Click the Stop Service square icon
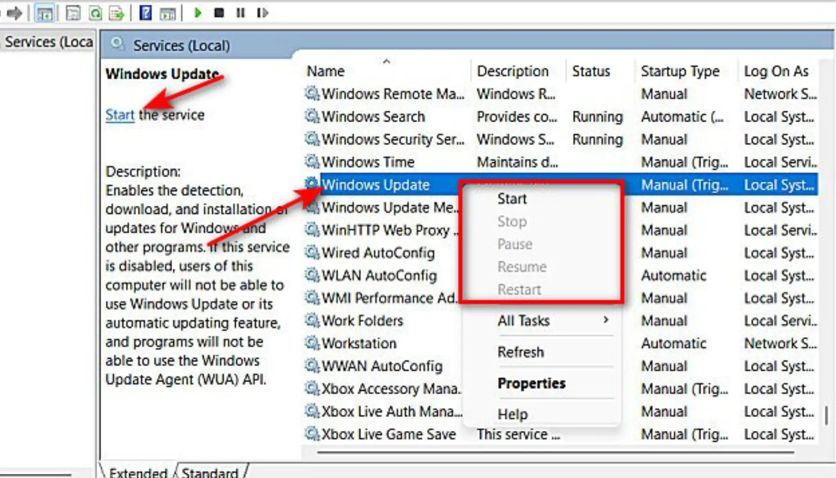The height and width of the screenshot is (478, 836). [219, 13]
